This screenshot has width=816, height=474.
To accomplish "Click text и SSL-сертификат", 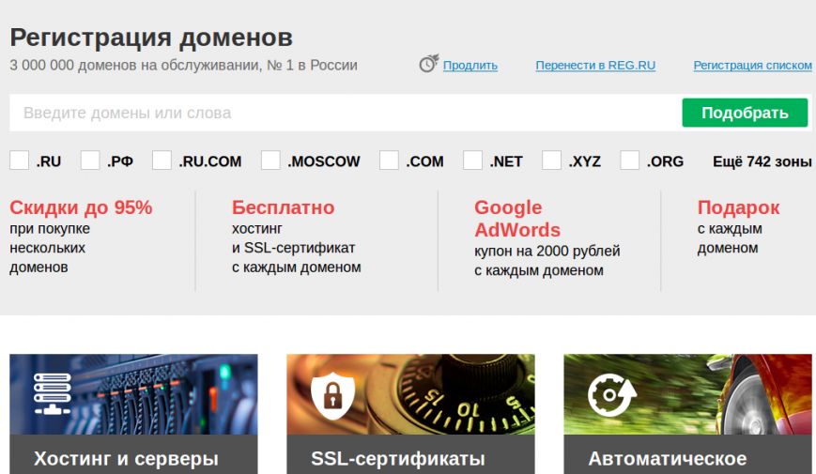I will click(x=294, y=248).
